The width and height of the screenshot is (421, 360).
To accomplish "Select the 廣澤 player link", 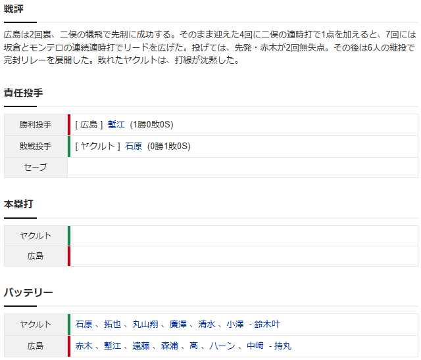I will (178, 325).
